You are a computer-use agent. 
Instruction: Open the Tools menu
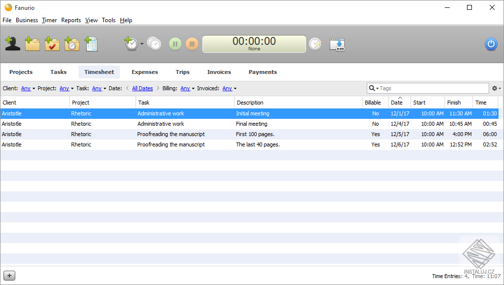(x=109, y=20)
